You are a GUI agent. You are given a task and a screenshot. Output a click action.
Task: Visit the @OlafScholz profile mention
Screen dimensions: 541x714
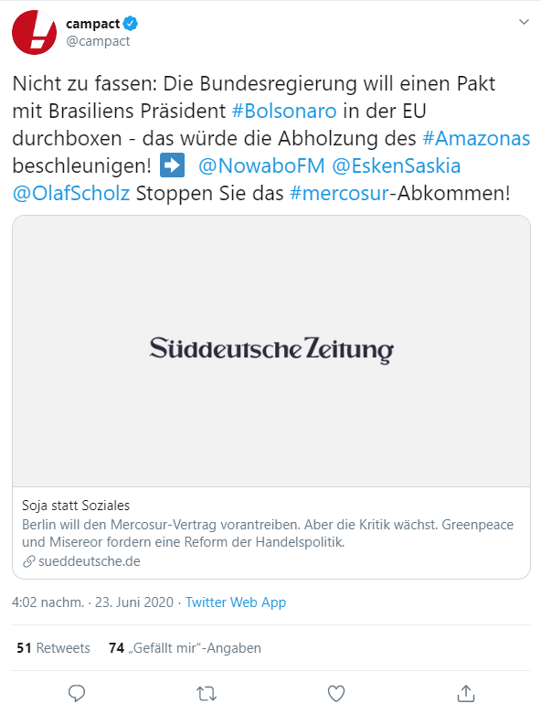[x=71, y=193]
